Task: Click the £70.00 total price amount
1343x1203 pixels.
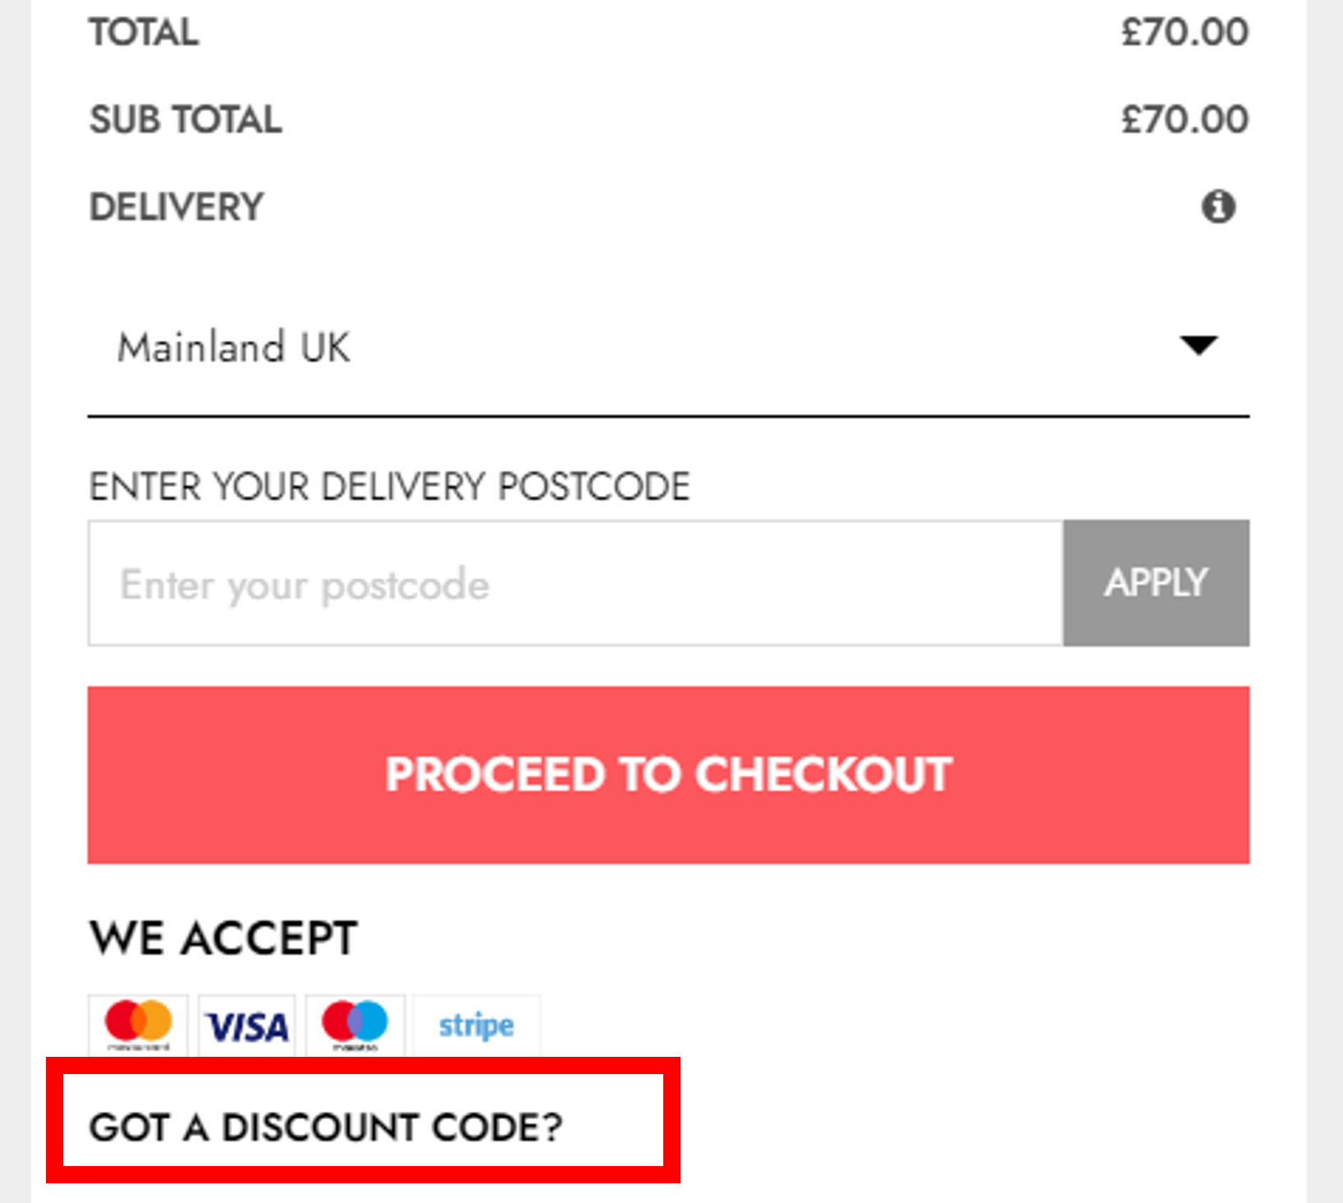Action: (x=1185, y=33)
